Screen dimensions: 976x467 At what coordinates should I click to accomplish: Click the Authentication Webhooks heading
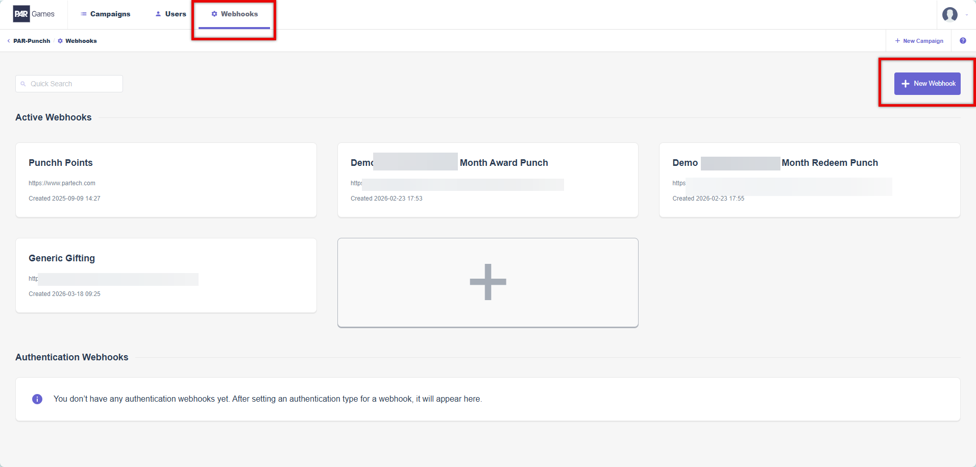coord(72,357)
